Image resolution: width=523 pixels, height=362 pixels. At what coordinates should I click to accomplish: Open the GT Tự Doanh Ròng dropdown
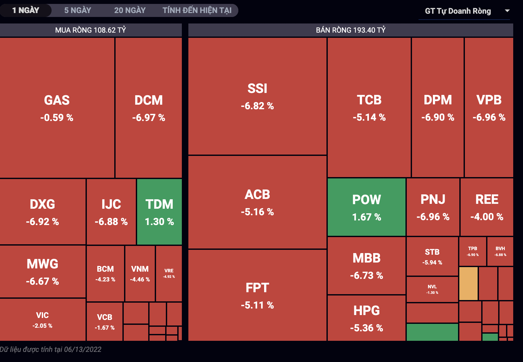point(458,11)
